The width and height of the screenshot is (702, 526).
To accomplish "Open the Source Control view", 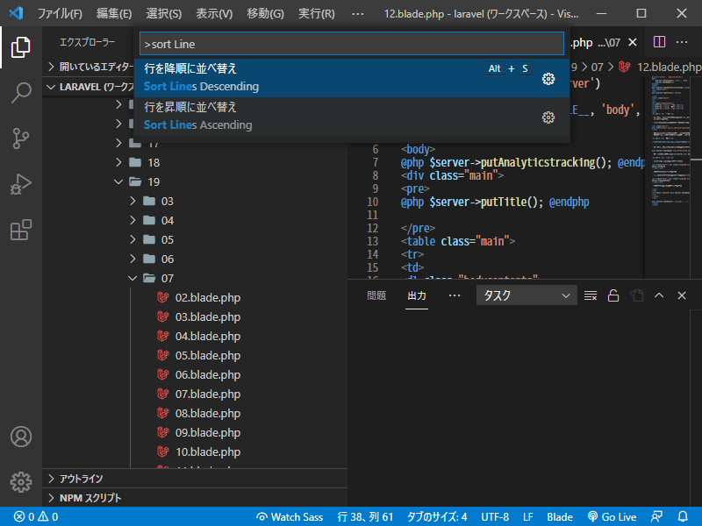I will pos(21,139).
